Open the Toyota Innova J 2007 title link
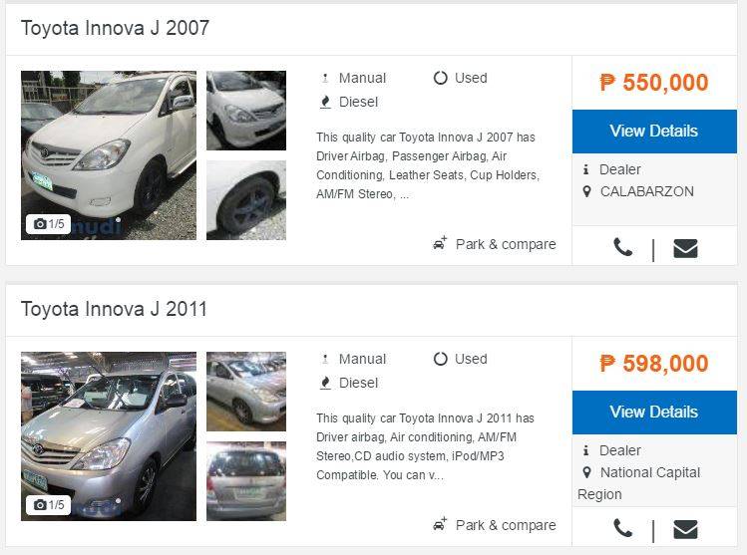 [x=115, y=28]
